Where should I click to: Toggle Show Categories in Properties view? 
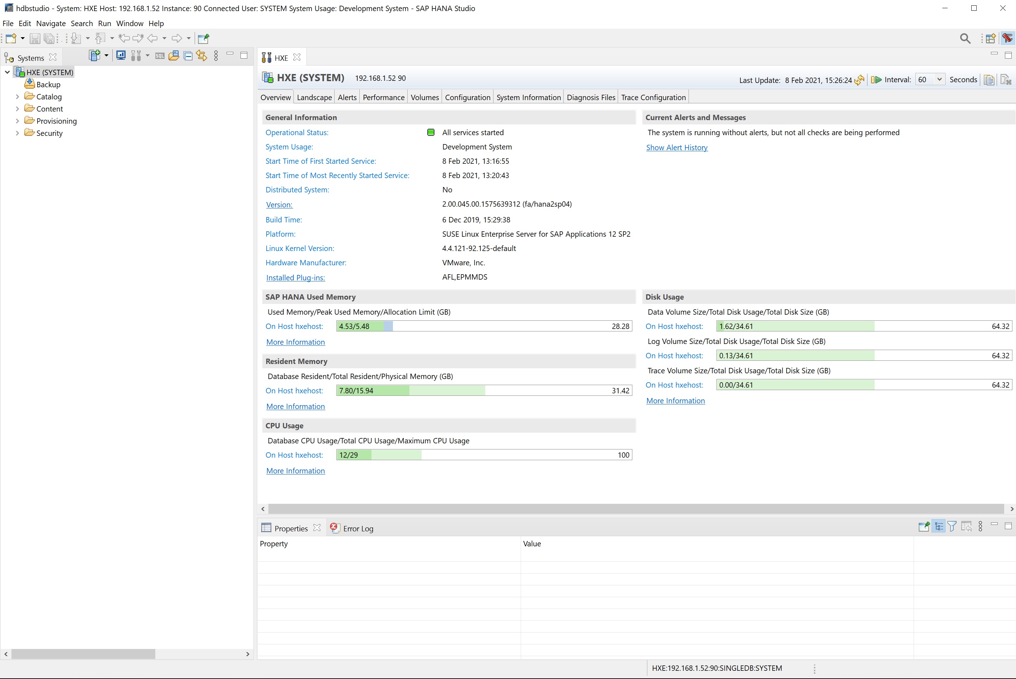(938, 527)
